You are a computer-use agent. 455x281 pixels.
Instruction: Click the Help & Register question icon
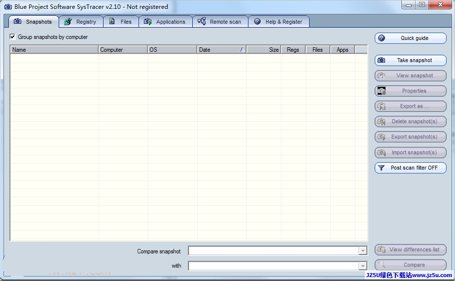[257, 21]
